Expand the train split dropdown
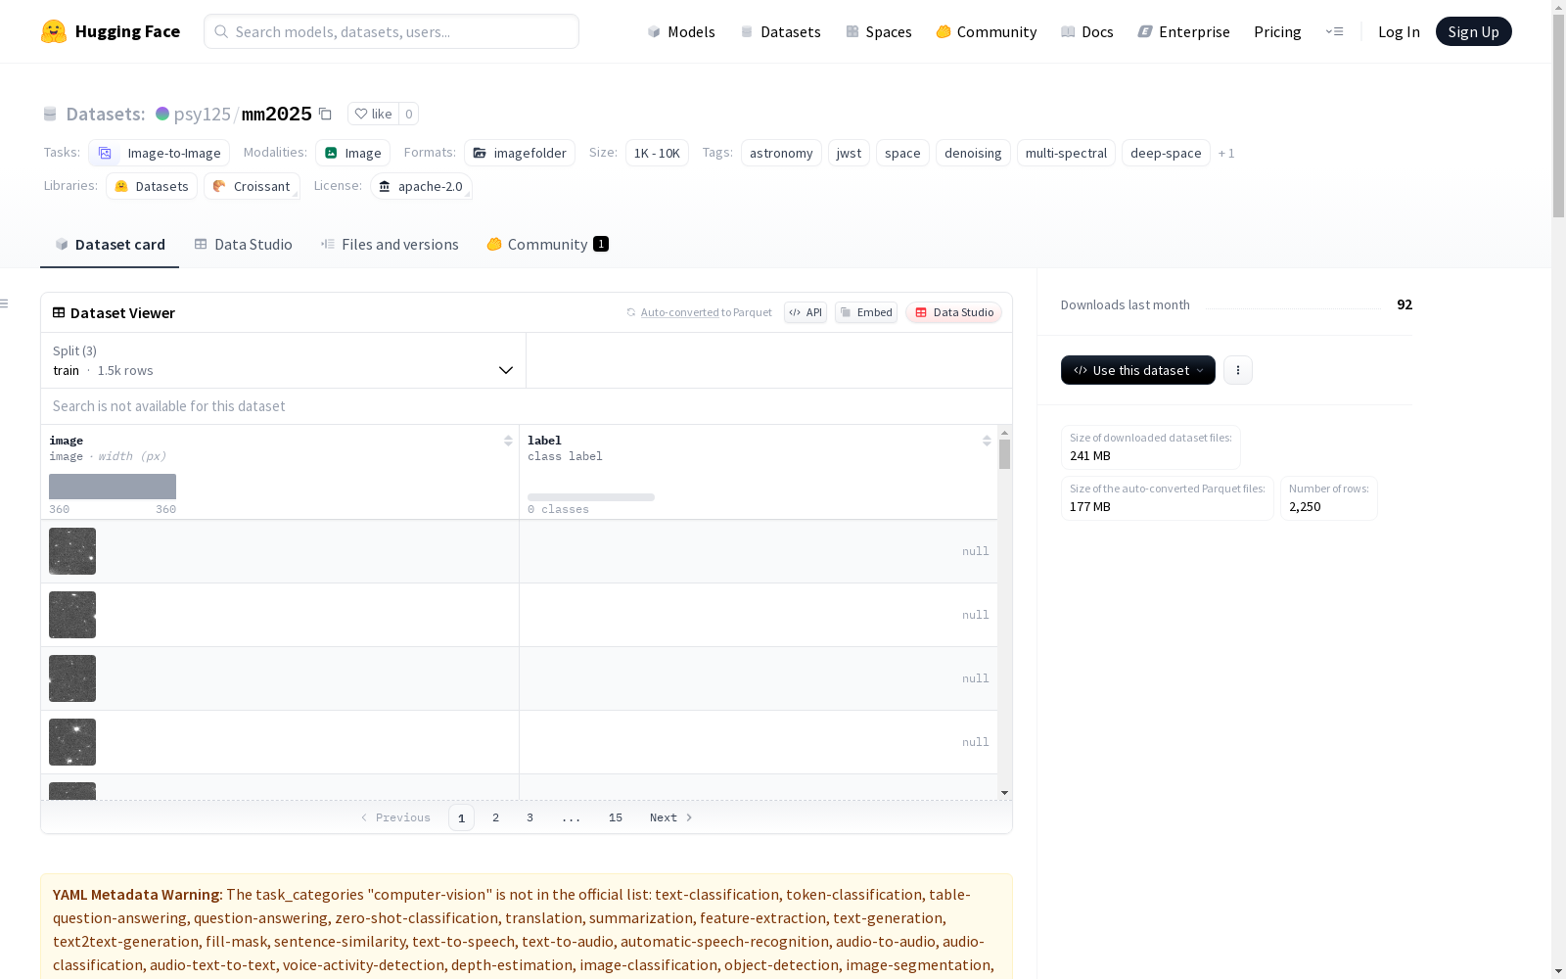The height and width of the screenshot is (979, 1566). tap(284, 360)
